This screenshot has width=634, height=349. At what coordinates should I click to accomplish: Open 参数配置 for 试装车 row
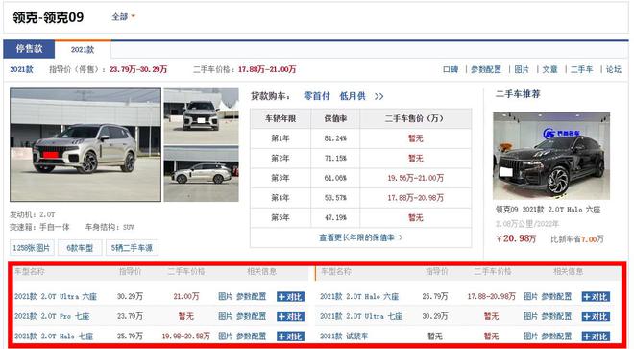(556, 337)
